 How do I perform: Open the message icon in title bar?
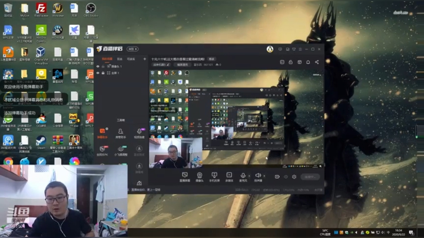pyautogui.click(x=280, y=49)
